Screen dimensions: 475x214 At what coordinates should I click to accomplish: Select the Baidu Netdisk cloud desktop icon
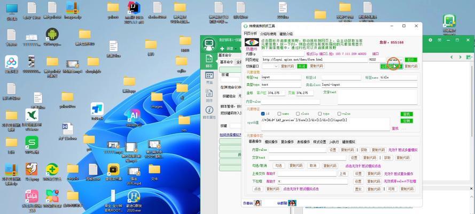(x=11, y=64)
